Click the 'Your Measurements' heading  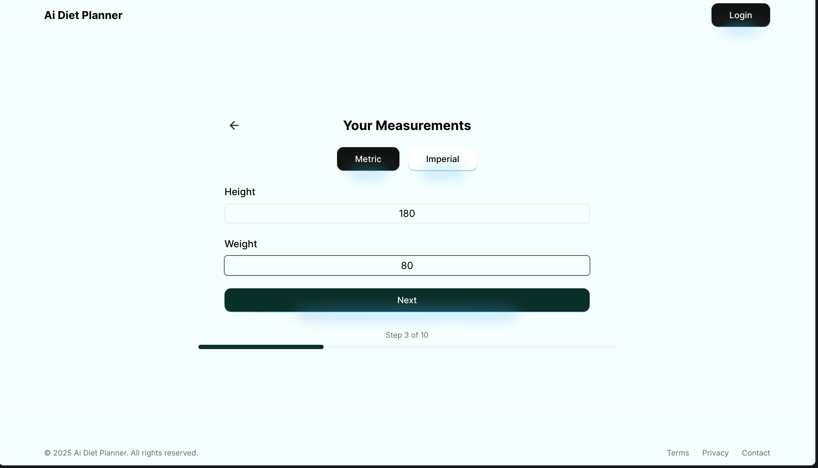[x=407, y=125]
